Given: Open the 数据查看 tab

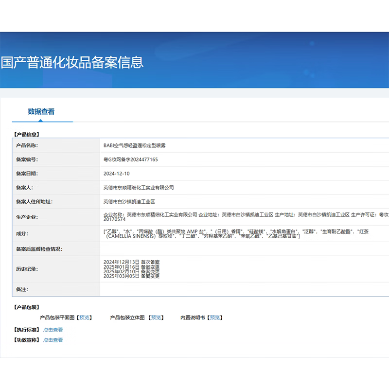Looking at the screenshot, I should [x=41, y=111].
